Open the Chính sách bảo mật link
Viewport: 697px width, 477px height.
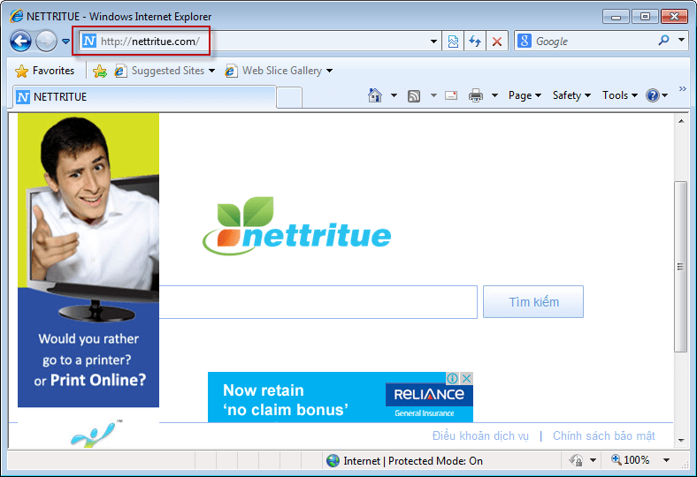[603, 436]
